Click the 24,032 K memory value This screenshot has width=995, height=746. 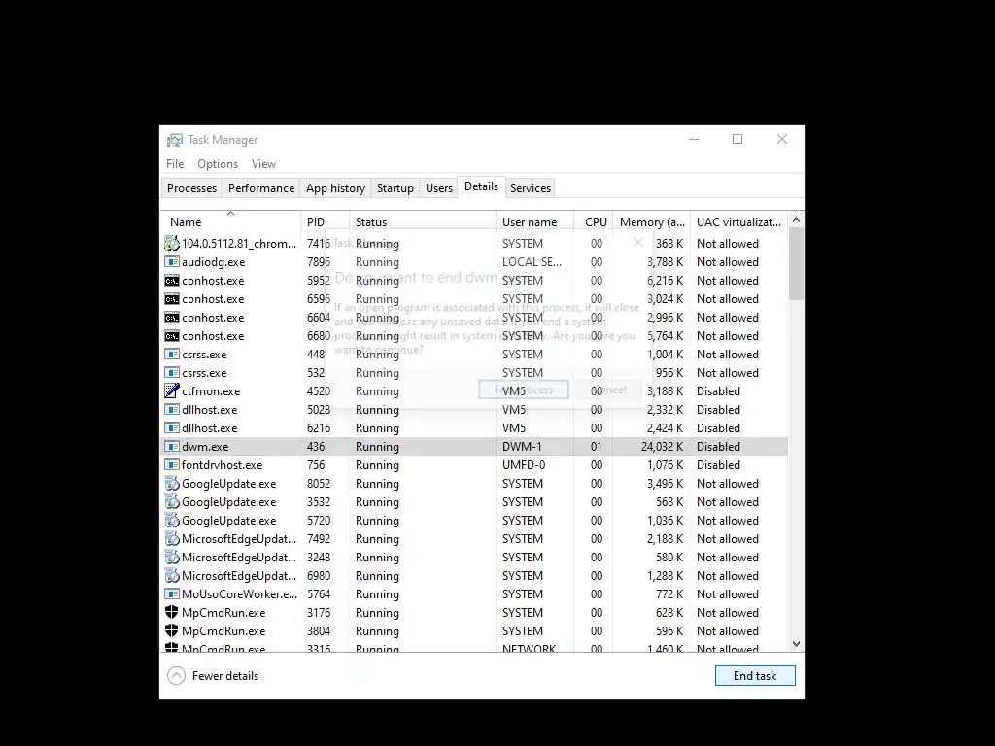pyautogui.click(x=662, y=447)
